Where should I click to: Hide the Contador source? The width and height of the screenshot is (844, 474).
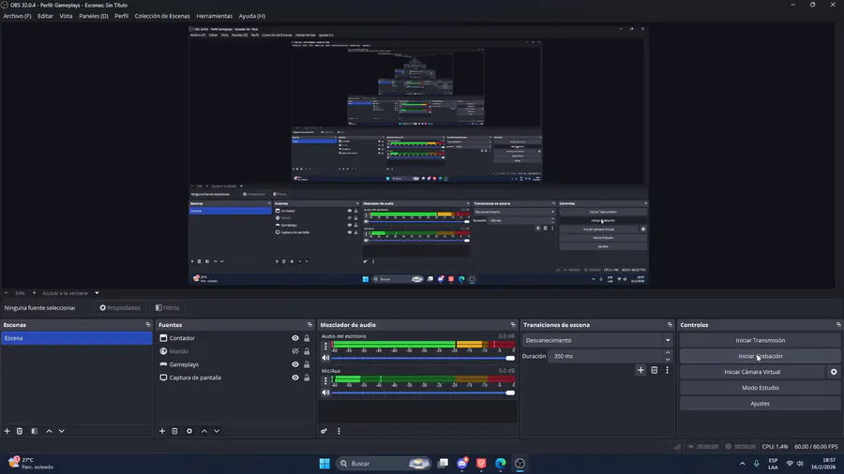pos(295,338)
